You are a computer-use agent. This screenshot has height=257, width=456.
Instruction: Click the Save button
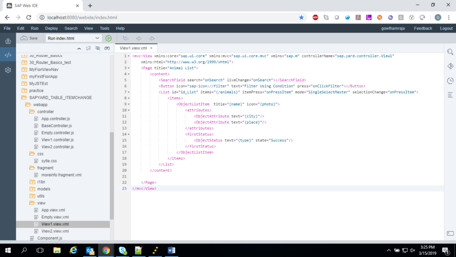[x=29, y=38]
